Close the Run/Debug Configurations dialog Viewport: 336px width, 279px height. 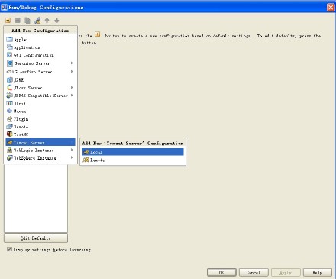pos(331,7)
